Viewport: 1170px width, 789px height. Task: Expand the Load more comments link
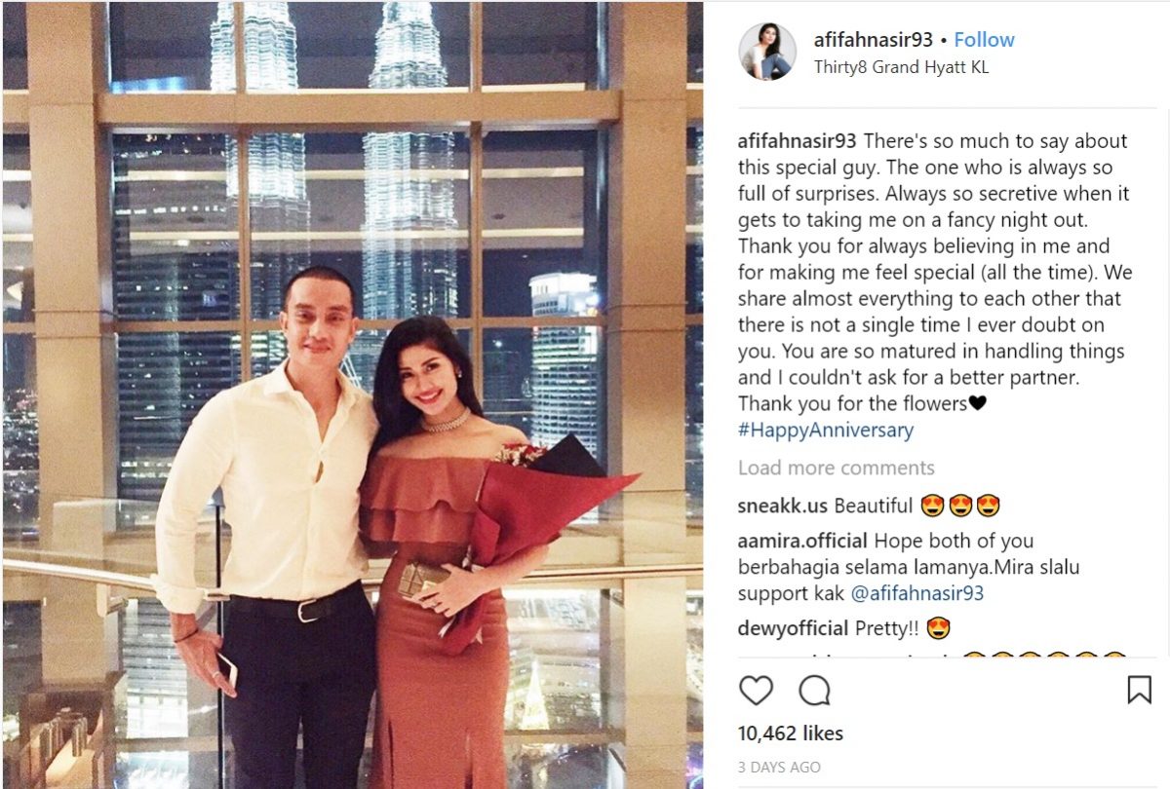836,469
